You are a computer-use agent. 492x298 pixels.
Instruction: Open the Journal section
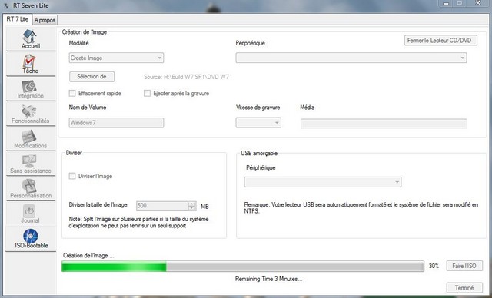31,214
